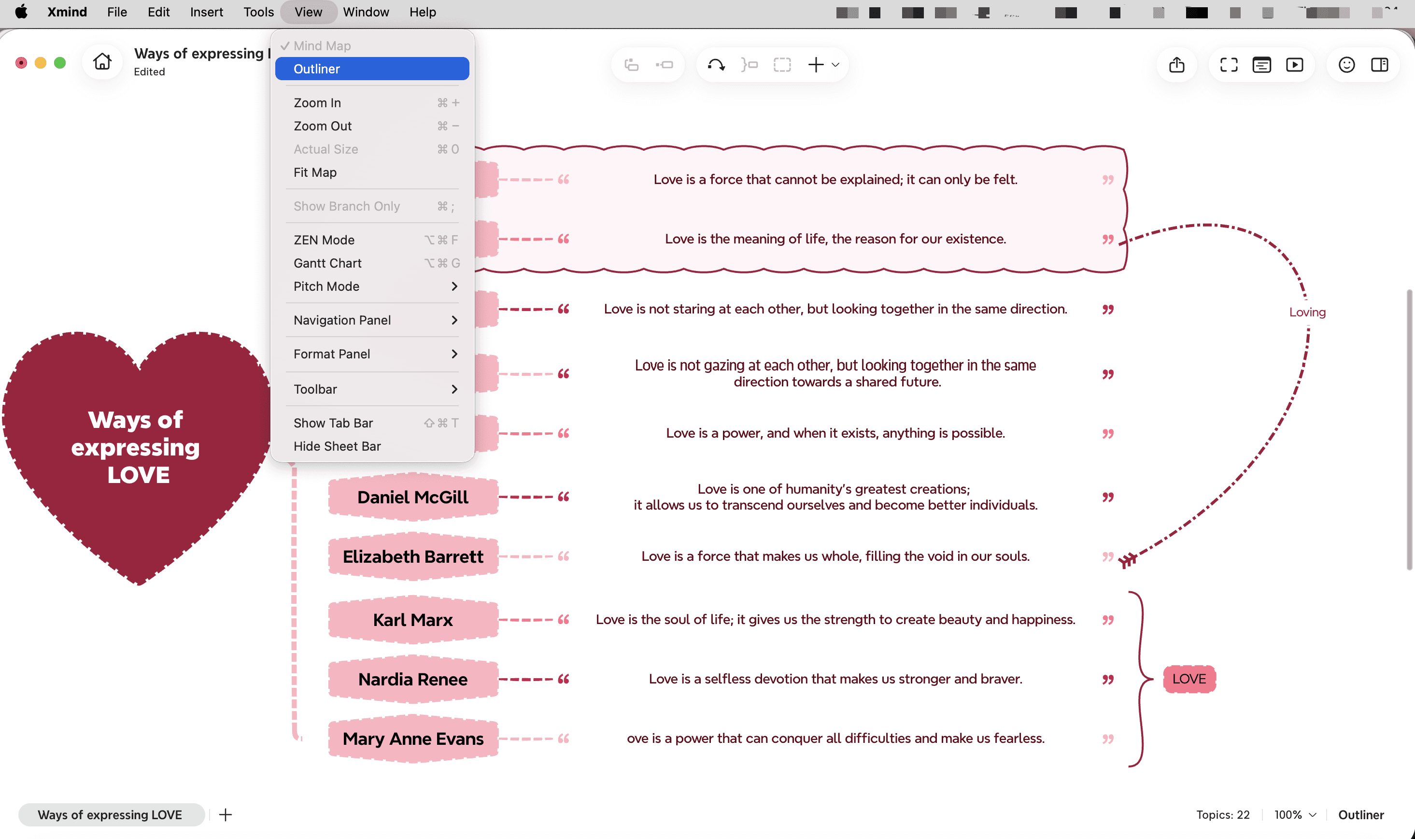Open the Marker smiley icon panel
1415x839 pixels.
click(1346, 64)
